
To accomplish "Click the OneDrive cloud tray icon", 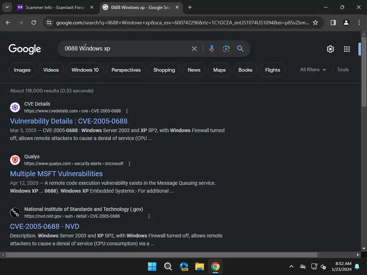I will point(303,266).
